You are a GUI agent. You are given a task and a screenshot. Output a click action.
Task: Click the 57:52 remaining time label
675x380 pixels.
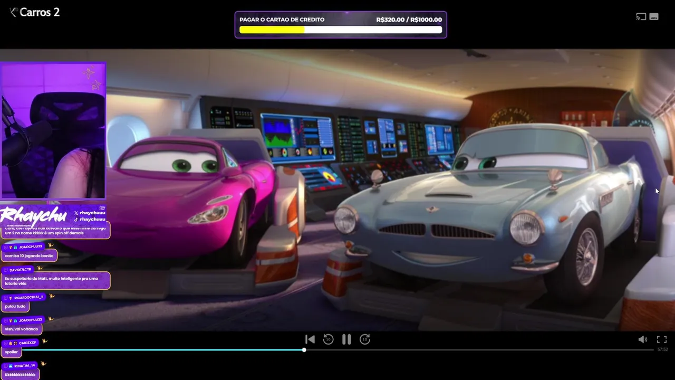pyautogui.click(x=662, y=349)
